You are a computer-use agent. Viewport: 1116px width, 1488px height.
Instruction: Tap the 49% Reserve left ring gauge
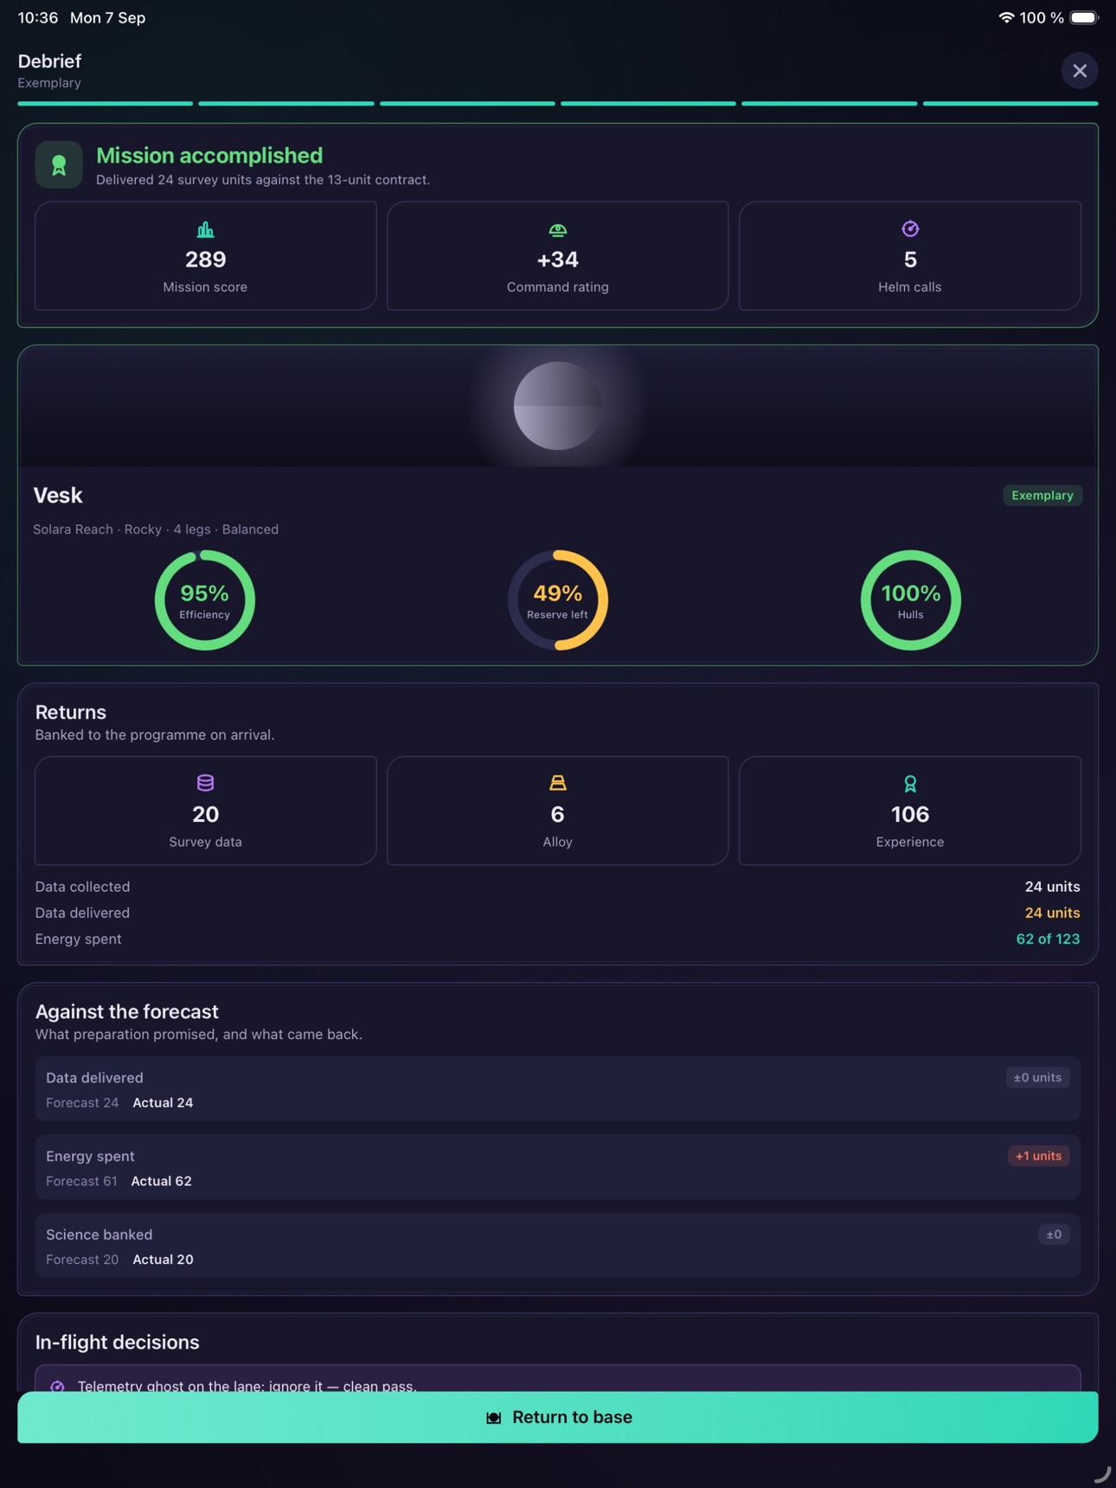[558, 600]
